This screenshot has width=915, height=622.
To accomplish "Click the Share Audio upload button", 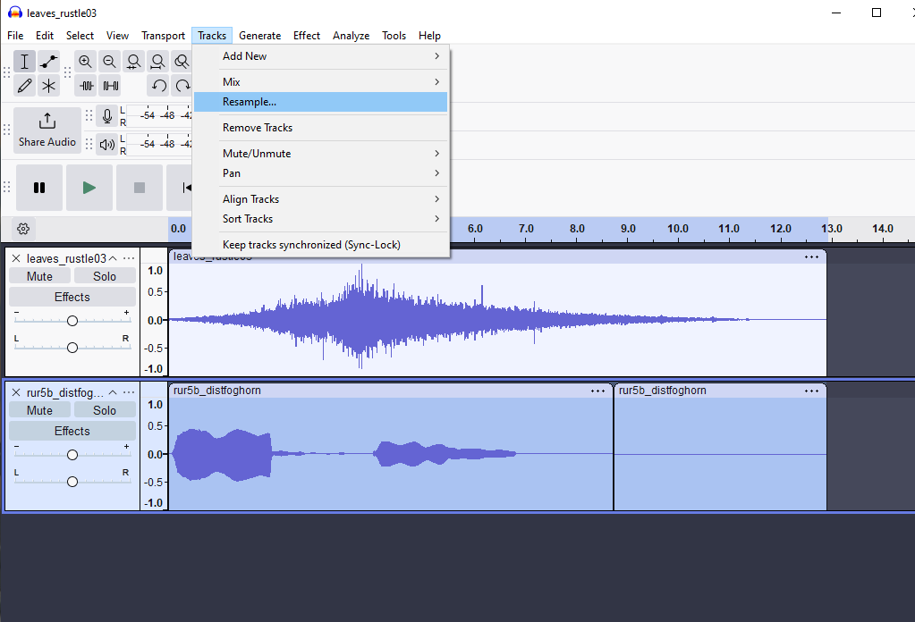I will [47, 130].
